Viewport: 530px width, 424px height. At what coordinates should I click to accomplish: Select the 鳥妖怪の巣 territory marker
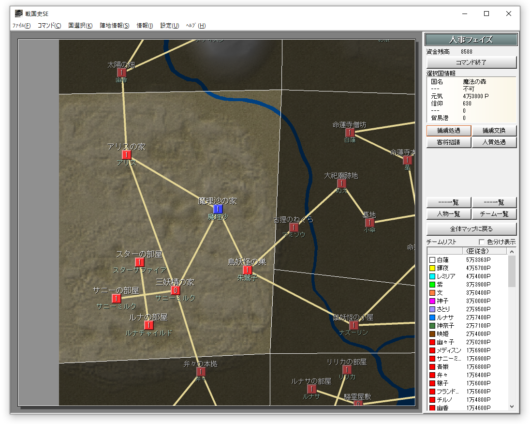coord(248,270)
